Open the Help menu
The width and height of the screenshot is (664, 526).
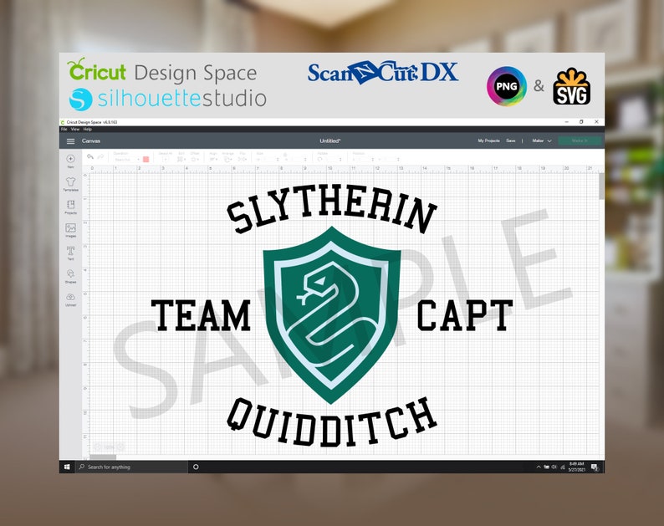coord(87,129)
